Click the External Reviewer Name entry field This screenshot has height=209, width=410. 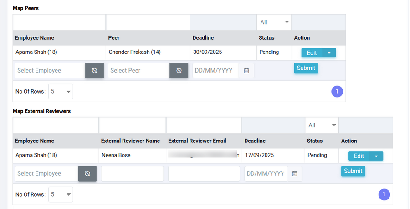coord(132,174)
